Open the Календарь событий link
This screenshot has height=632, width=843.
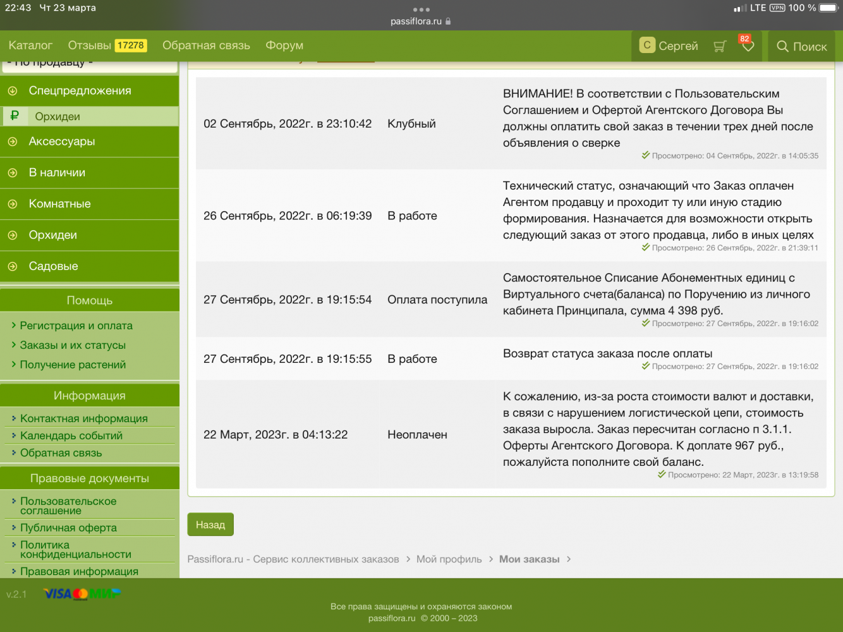[x=71, y=435]
